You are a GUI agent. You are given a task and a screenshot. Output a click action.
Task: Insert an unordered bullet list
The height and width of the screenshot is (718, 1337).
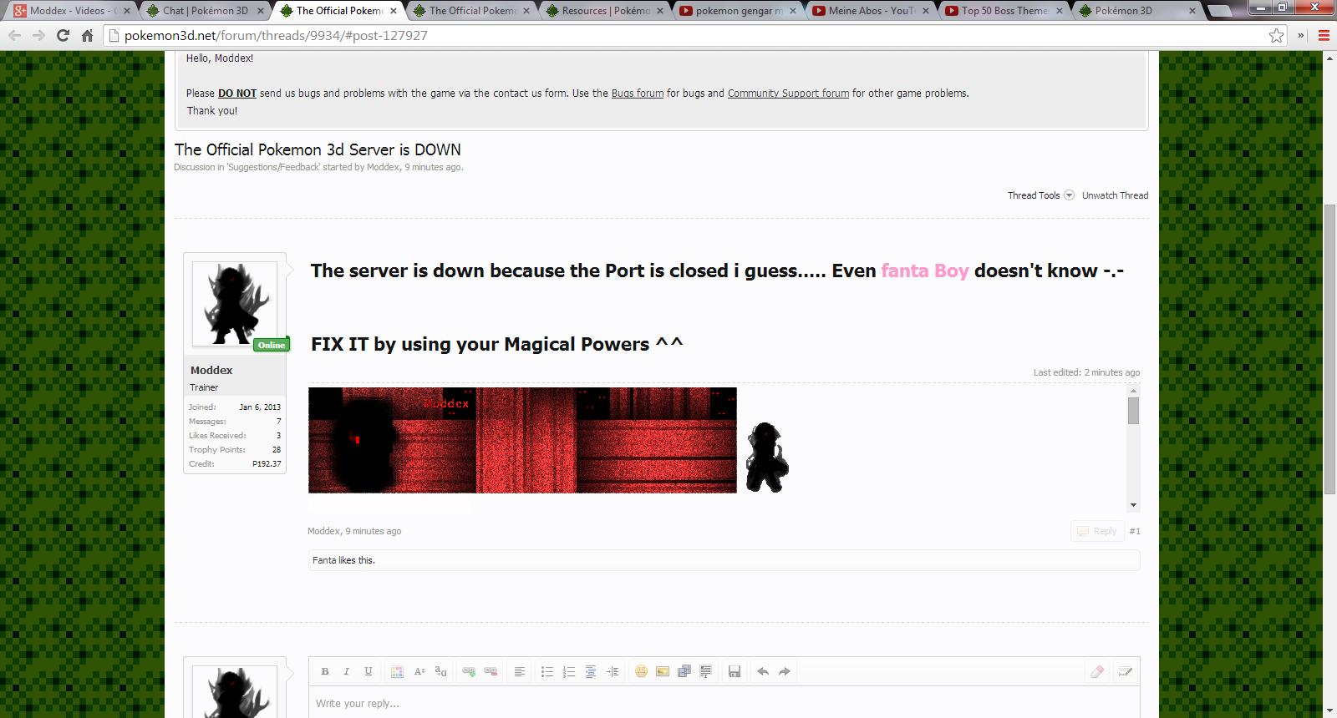coord(547,671)
